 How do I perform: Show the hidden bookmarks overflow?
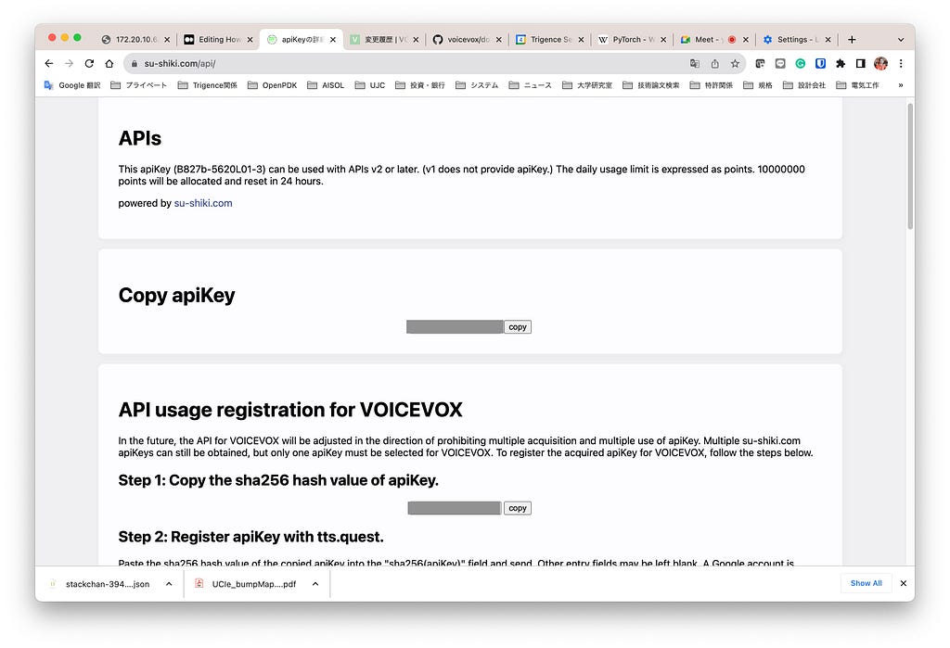pyautogui.click(x=901, y=85)
